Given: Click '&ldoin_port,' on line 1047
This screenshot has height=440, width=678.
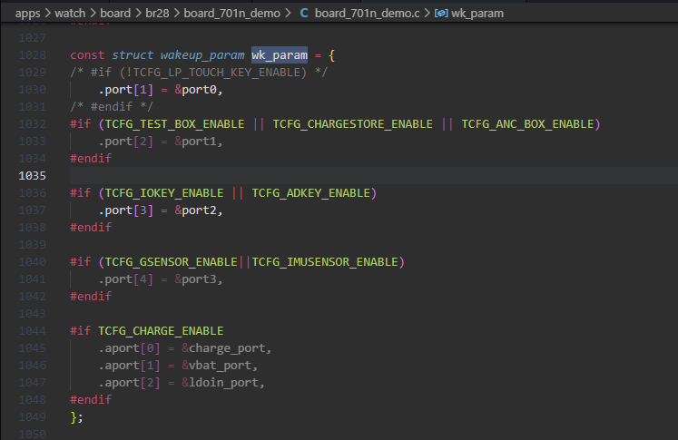Looking at the screenshot, I should 223,383.
